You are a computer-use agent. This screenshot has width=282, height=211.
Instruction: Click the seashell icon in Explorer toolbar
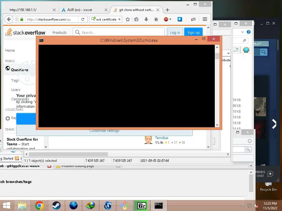(246, 50)
